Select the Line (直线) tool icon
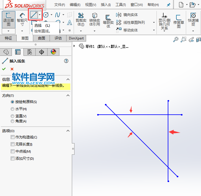This screenshot has height=196, width=201. [x=34, y=15]
